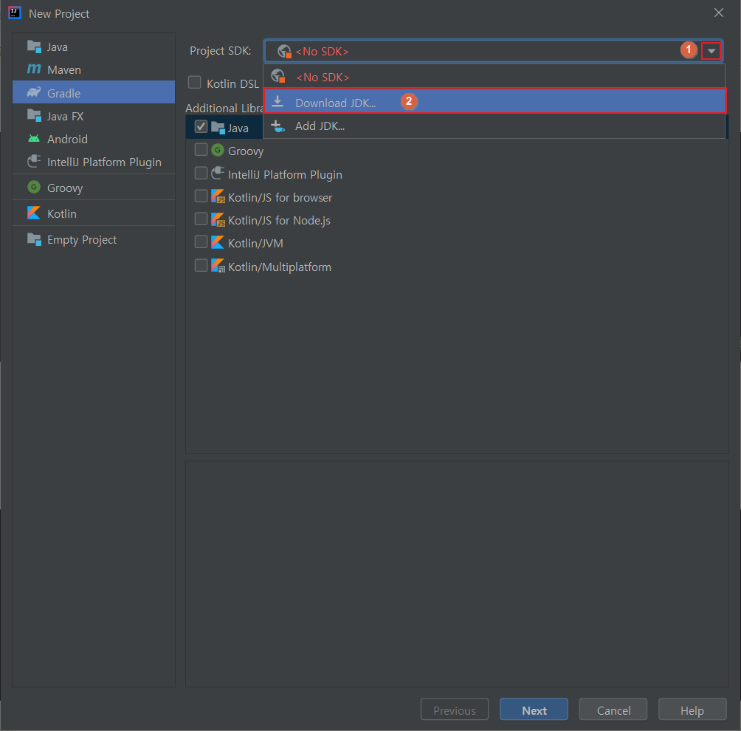Click Kotlin/Multiplatform library icon
Image resolution: width=741 pixels, height=731 pixels.
[218, 266]
